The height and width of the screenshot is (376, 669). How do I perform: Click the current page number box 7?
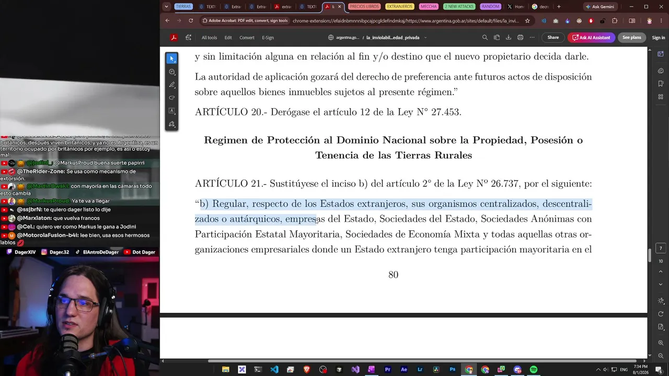click(x=661, y=249)
